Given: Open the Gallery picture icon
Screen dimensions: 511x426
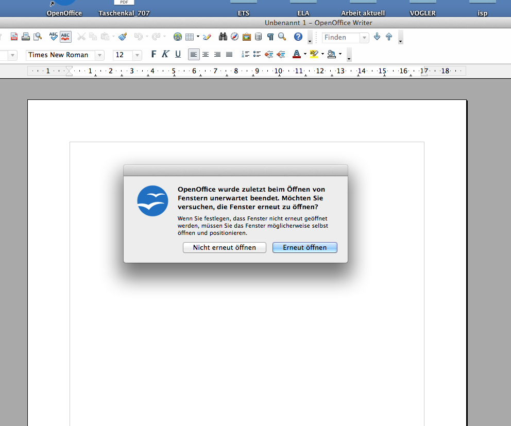Looking at the screenshot, I should [246, 37].
